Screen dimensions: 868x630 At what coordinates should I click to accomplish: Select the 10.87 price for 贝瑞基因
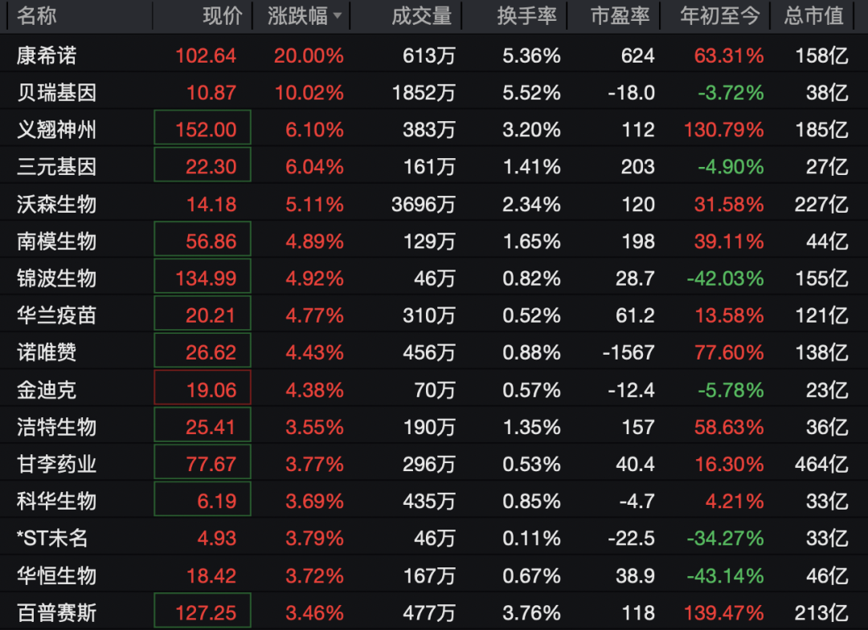211,92
